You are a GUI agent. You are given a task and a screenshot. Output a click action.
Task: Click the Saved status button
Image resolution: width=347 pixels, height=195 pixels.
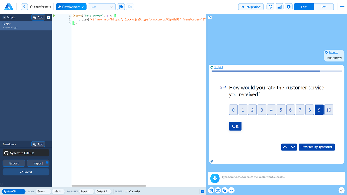pyautogui.click(x=26, y=172)
